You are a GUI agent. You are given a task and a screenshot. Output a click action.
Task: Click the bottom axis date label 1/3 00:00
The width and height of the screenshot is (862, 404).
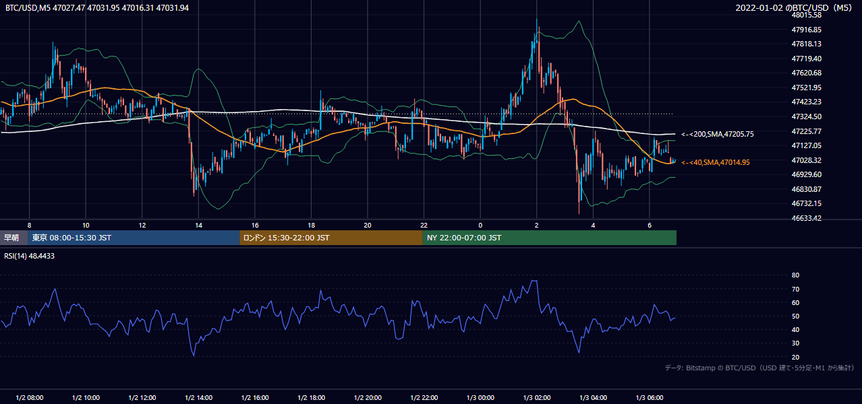click(x=480, y=397)
